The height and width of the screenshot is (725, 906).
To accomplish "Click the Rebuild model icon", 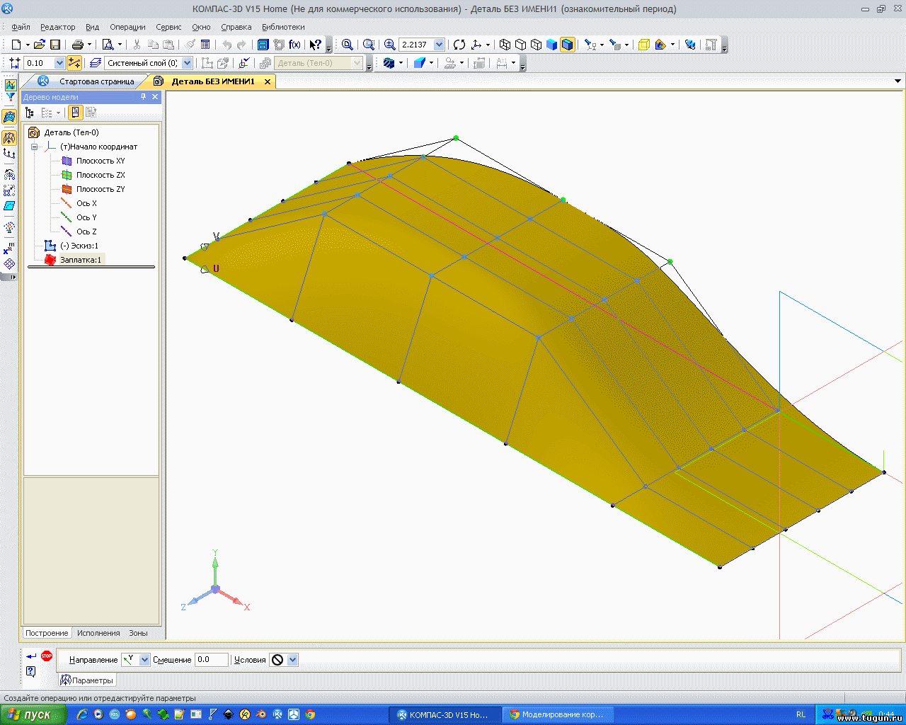I will (459, 45).
